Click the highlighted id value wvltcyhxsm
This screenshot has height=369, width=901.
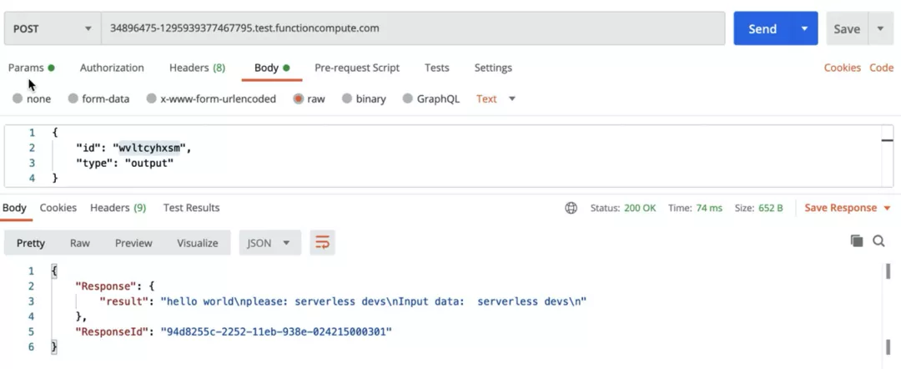148,148
